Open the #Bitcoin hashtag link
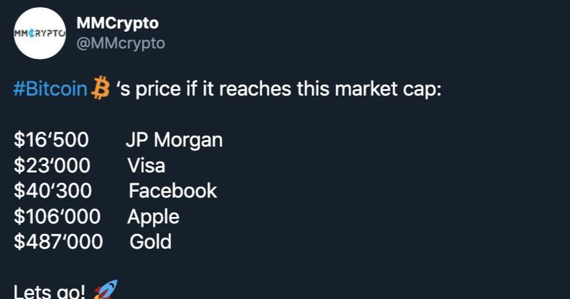Screen dimensions: 570x299 coord(50,89)
